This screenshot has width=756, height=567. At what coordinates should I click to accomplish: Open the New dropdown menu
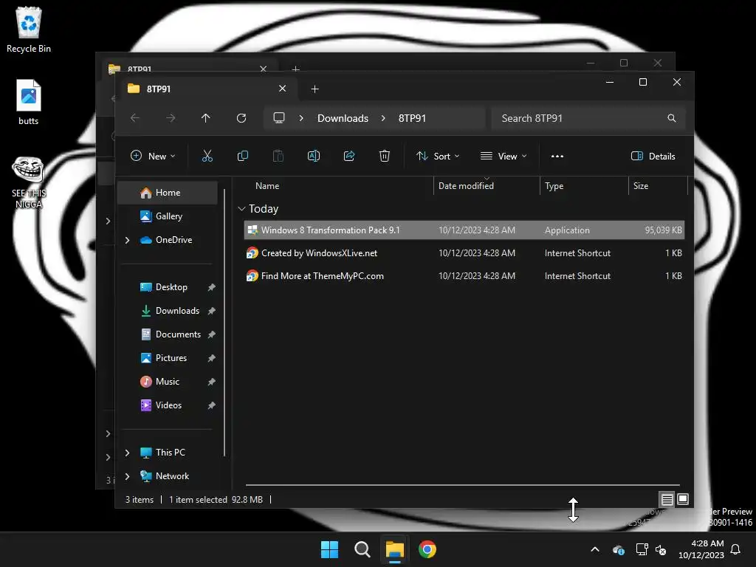tap(153, 157)
